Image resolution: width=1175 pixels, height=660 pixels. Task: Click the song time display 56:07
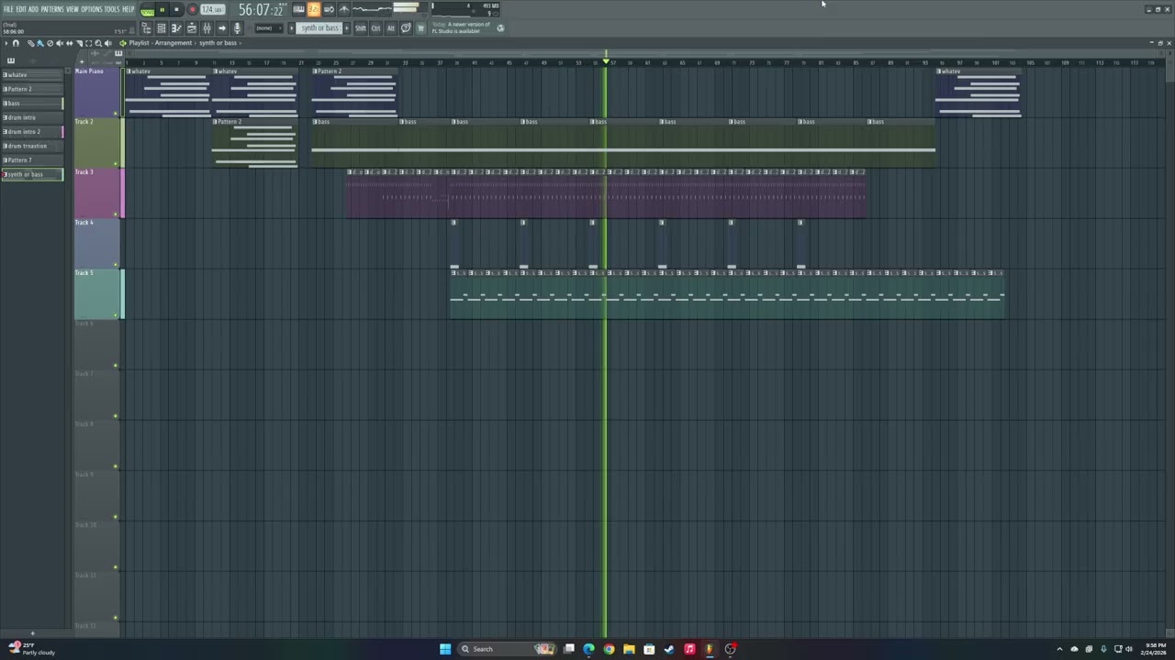[x=261, y=10]
